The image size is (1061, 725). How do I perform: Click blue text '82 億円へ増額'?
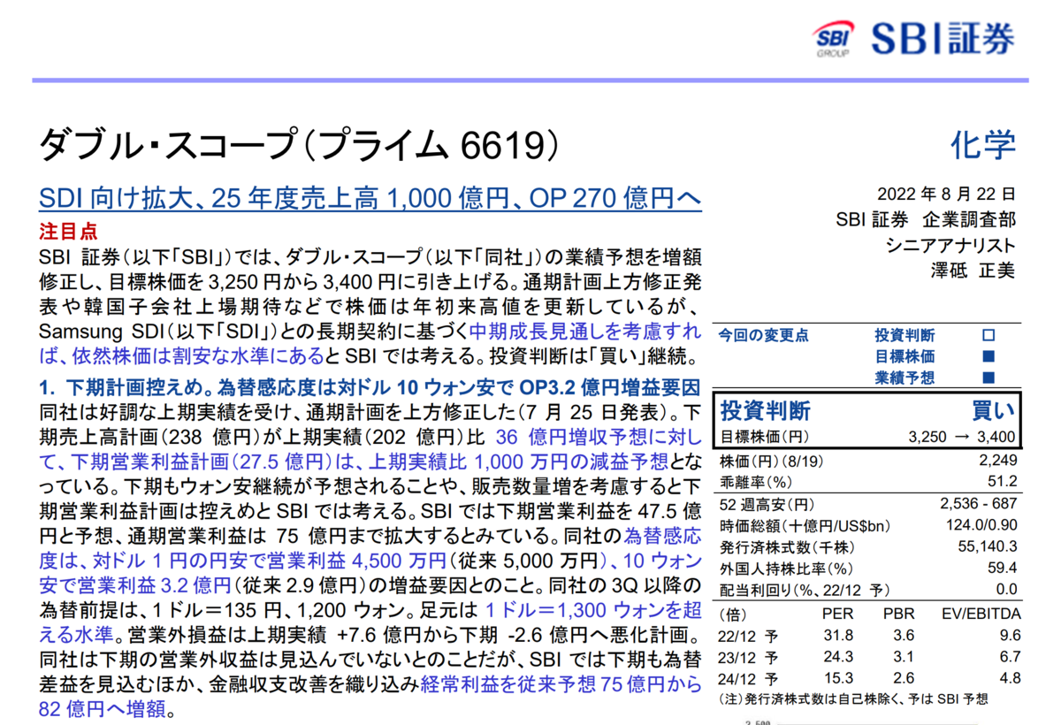point(102,708)
